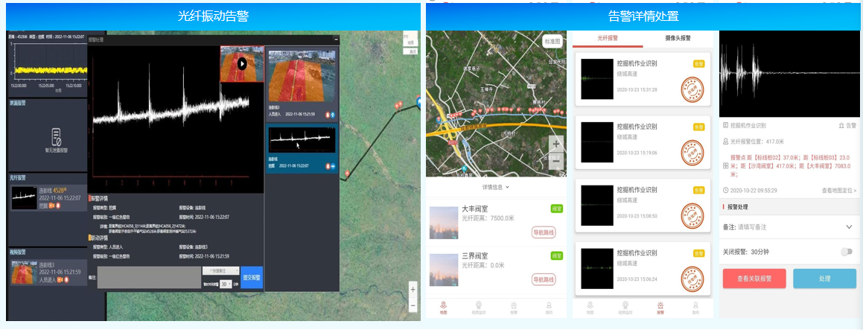Open the quick remark dropdown in dialog
The height and width of the screenshot is (330, 863).
[x=221, y=270]
